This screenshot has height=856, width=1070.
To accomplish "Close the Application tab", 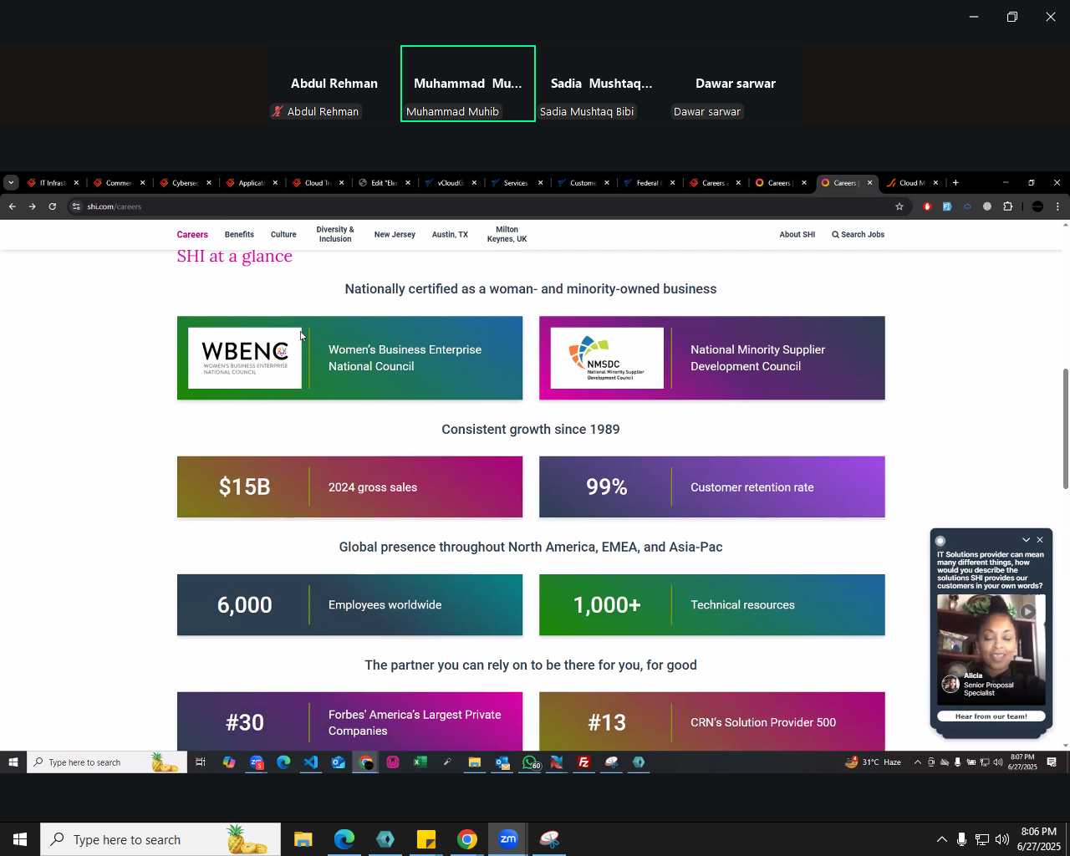I will (275, 183).
